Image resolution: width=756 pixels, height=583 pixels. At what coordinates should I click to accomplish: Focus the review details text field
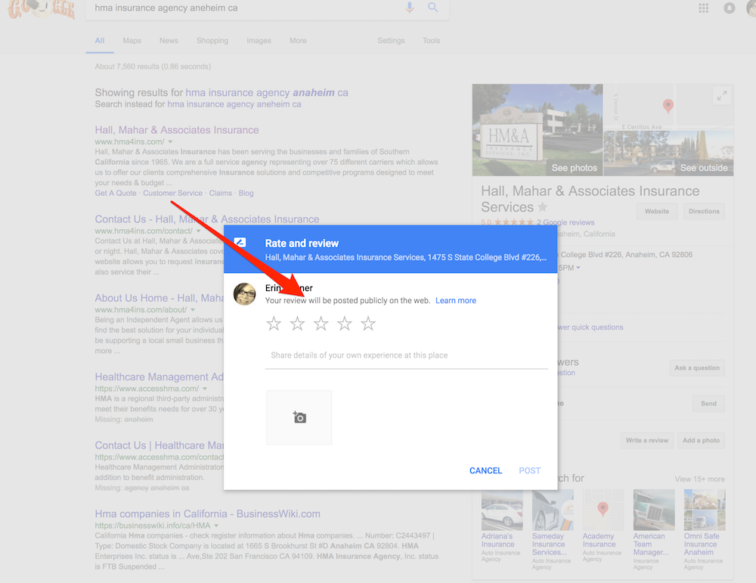407,355
